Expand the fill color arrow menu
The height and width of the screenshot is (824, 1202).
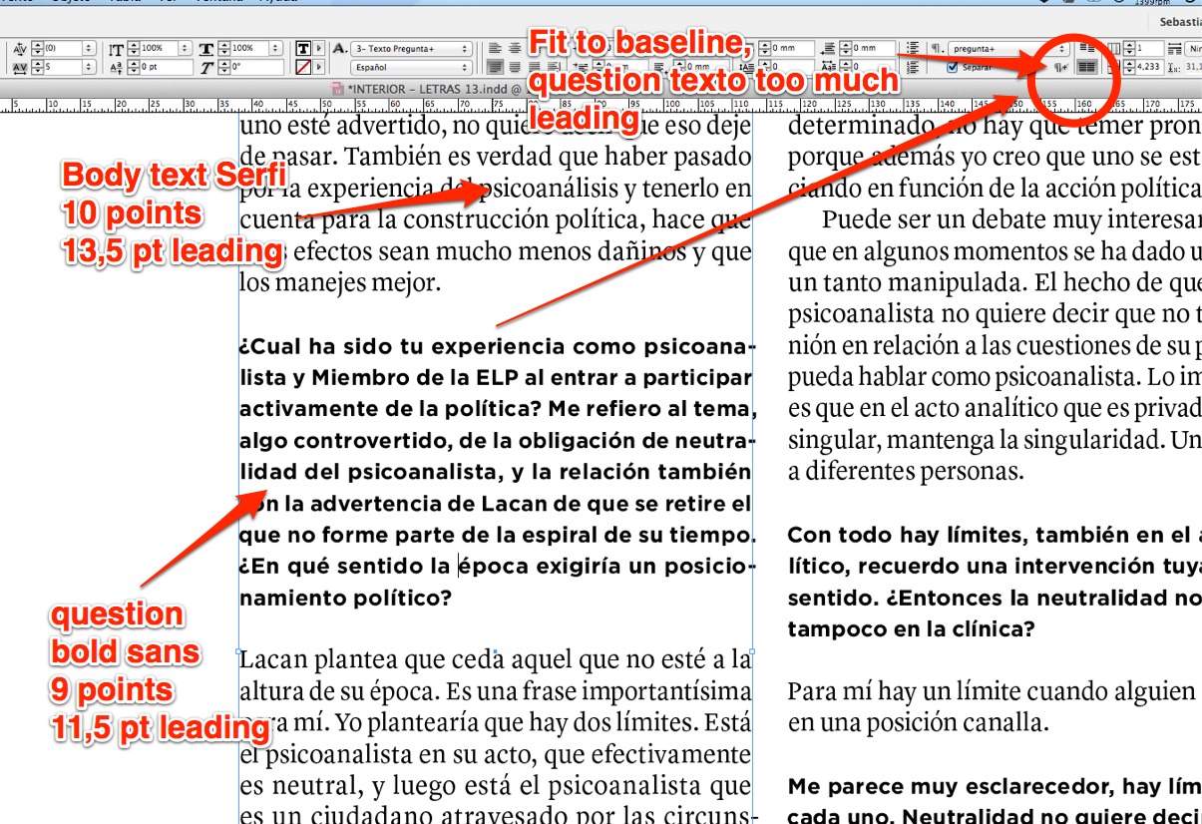click(x=318, y=49)
